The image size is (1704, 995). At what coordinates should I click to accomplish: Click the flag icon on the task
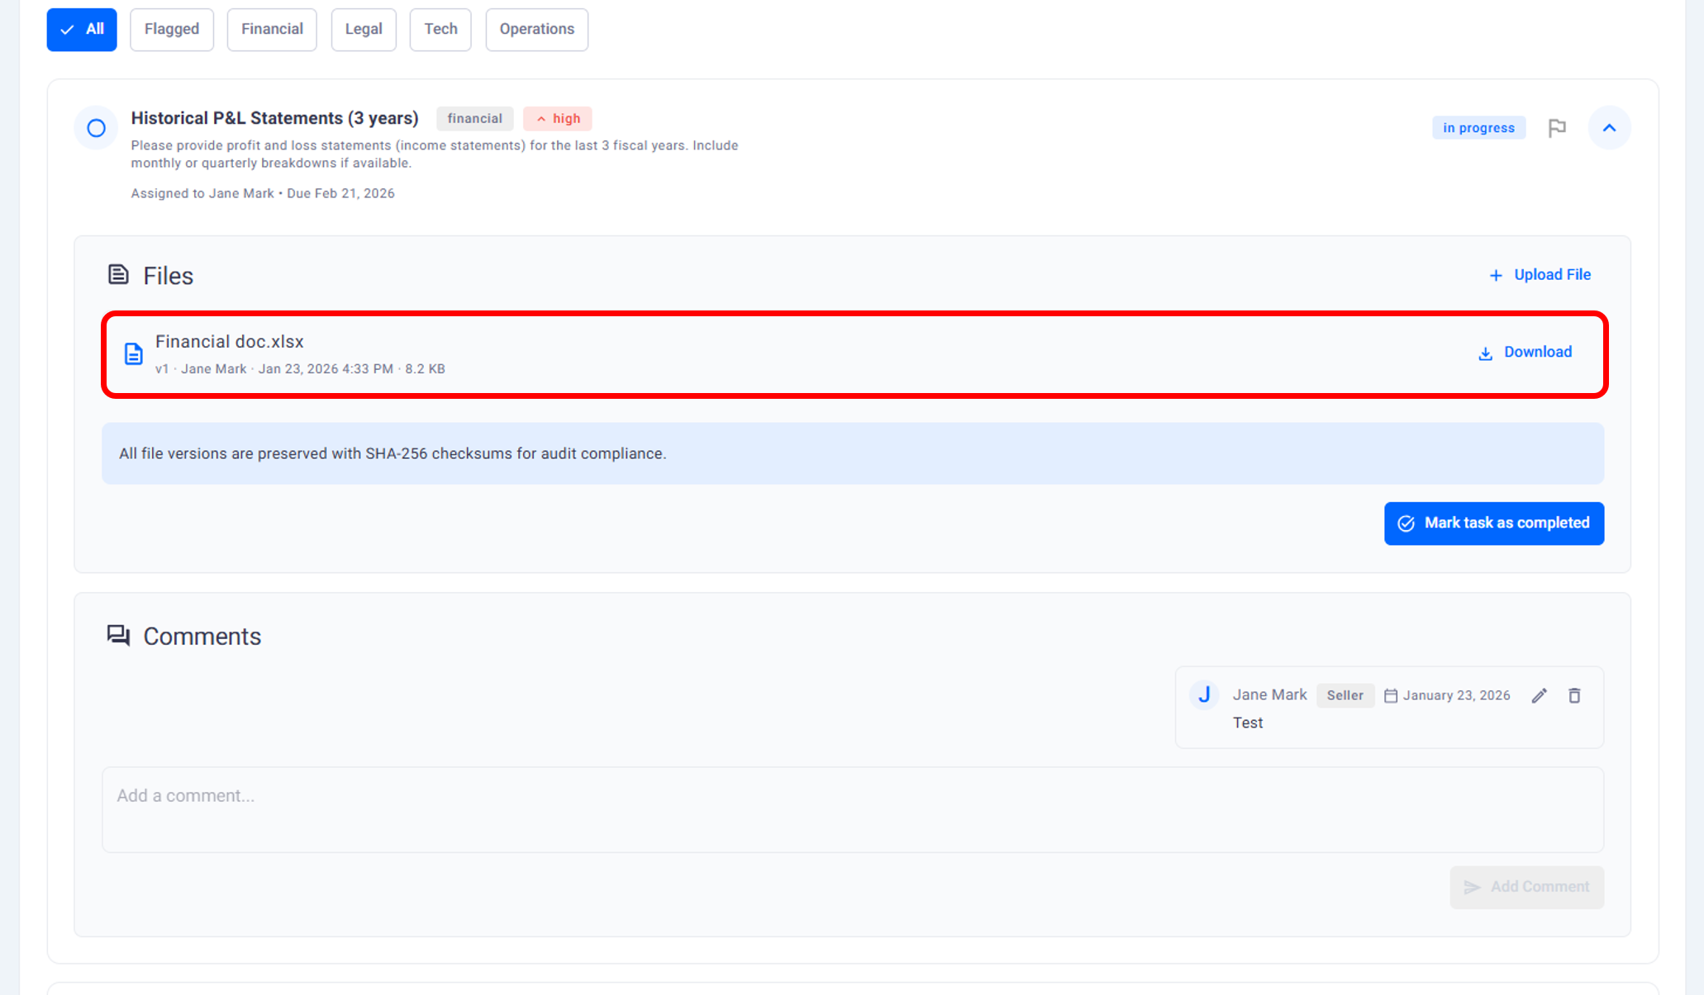[x=1557, y=128]
